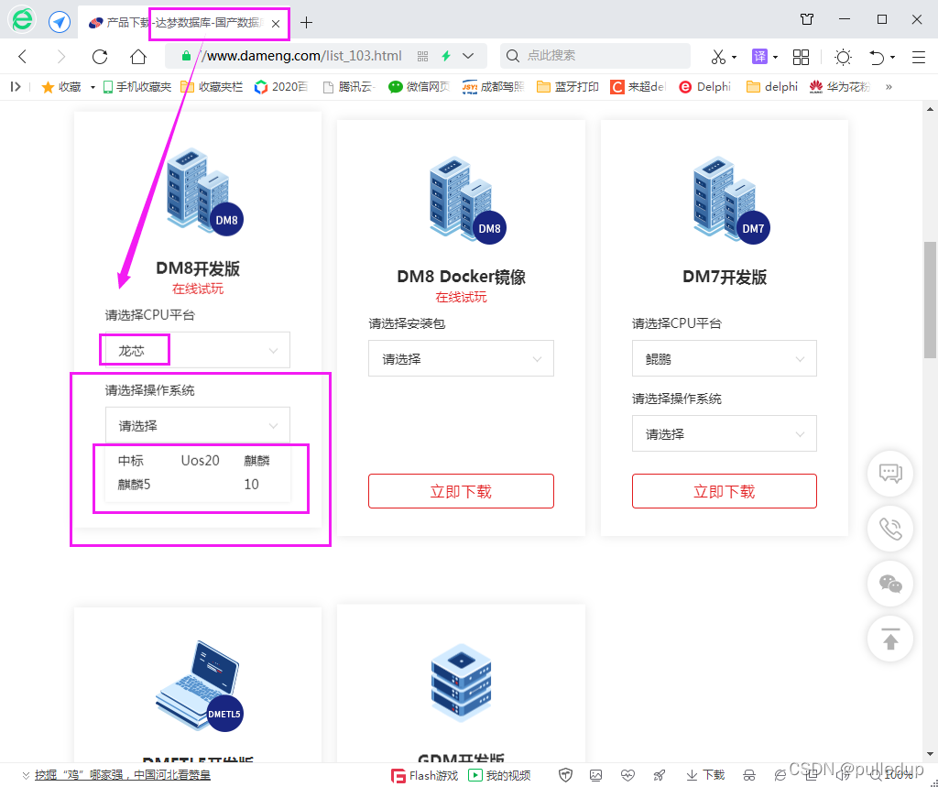Toggle the bookmarks sidebar panel icon
Viewport: 938px width, 787px height.
tap(16, 87)
